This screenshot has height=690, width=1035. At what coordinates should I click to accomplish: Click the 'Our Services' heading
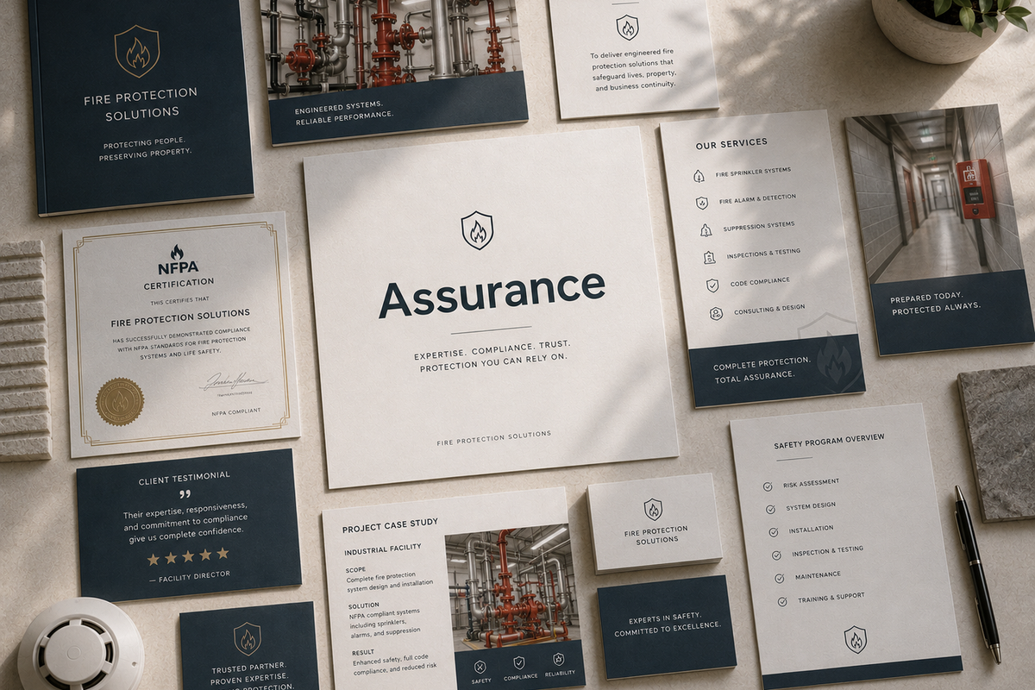731,142
